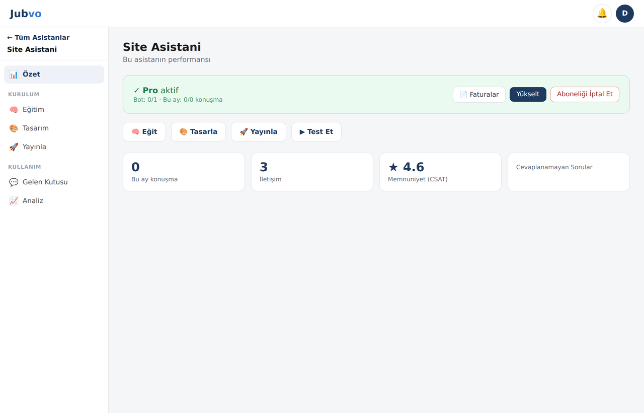Click Aboneliği İptal Et
Screen dimensions: 644x413
pos(585,94)
